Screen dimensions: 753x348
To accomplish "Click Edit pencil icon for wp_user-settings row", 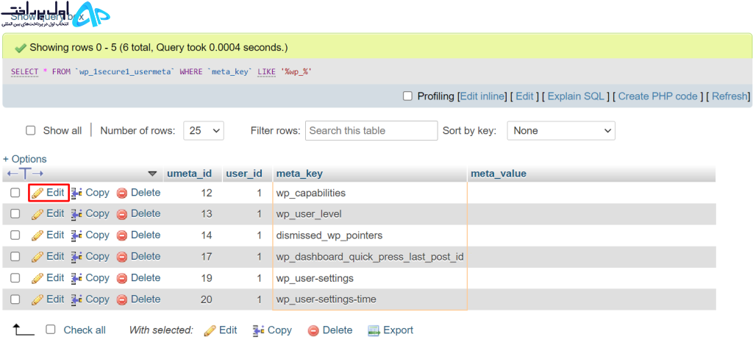I will pos(38,278).
